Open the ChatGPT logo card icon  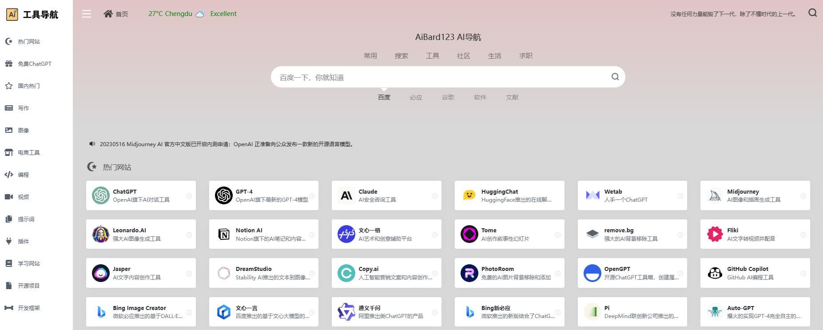tap(101, 195)
